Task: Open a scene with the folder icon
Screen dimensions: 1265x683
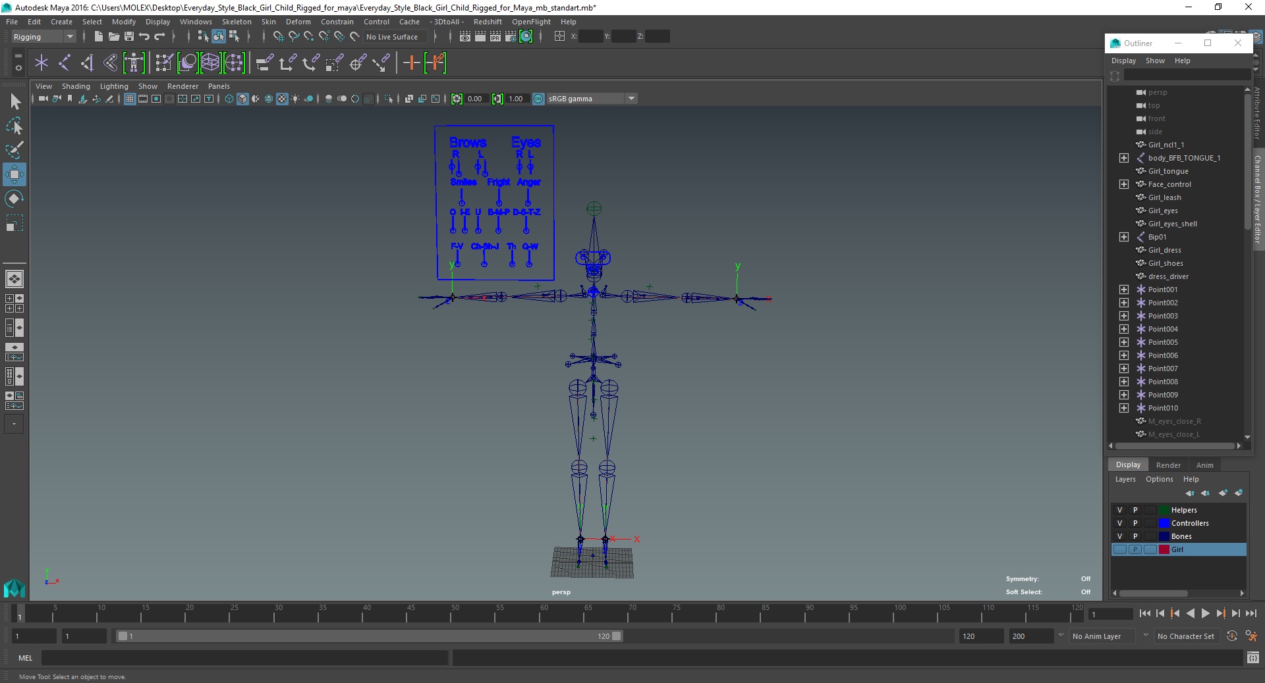Action: pyautogui.click(x=113, y=37)
